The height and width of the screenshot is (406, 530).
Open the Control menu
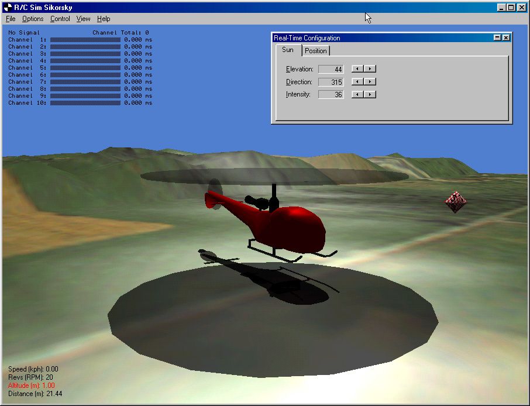[60, 18]
